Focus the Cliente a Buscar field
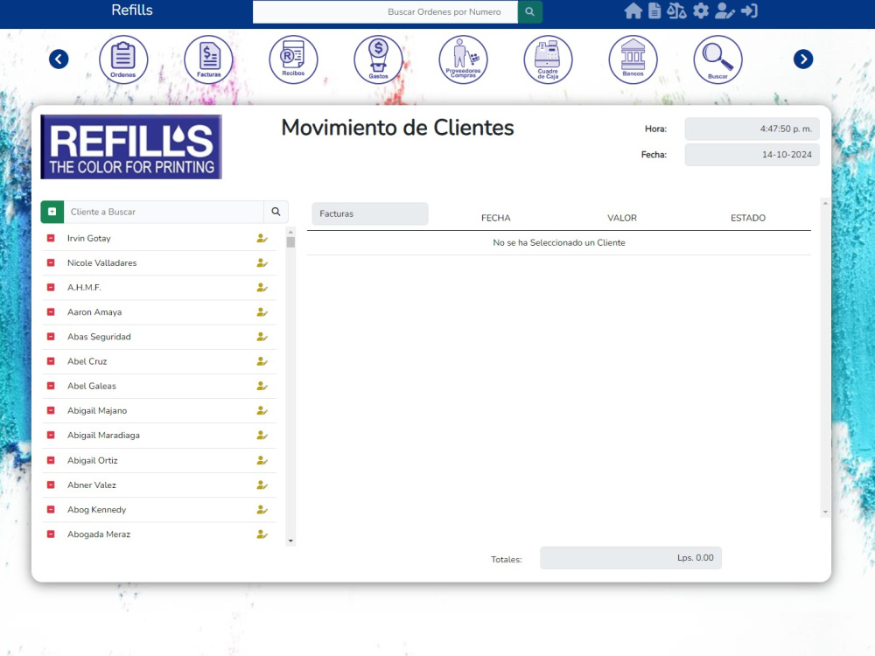This screenshot has height=656, width=875. [x=164, y=212]
